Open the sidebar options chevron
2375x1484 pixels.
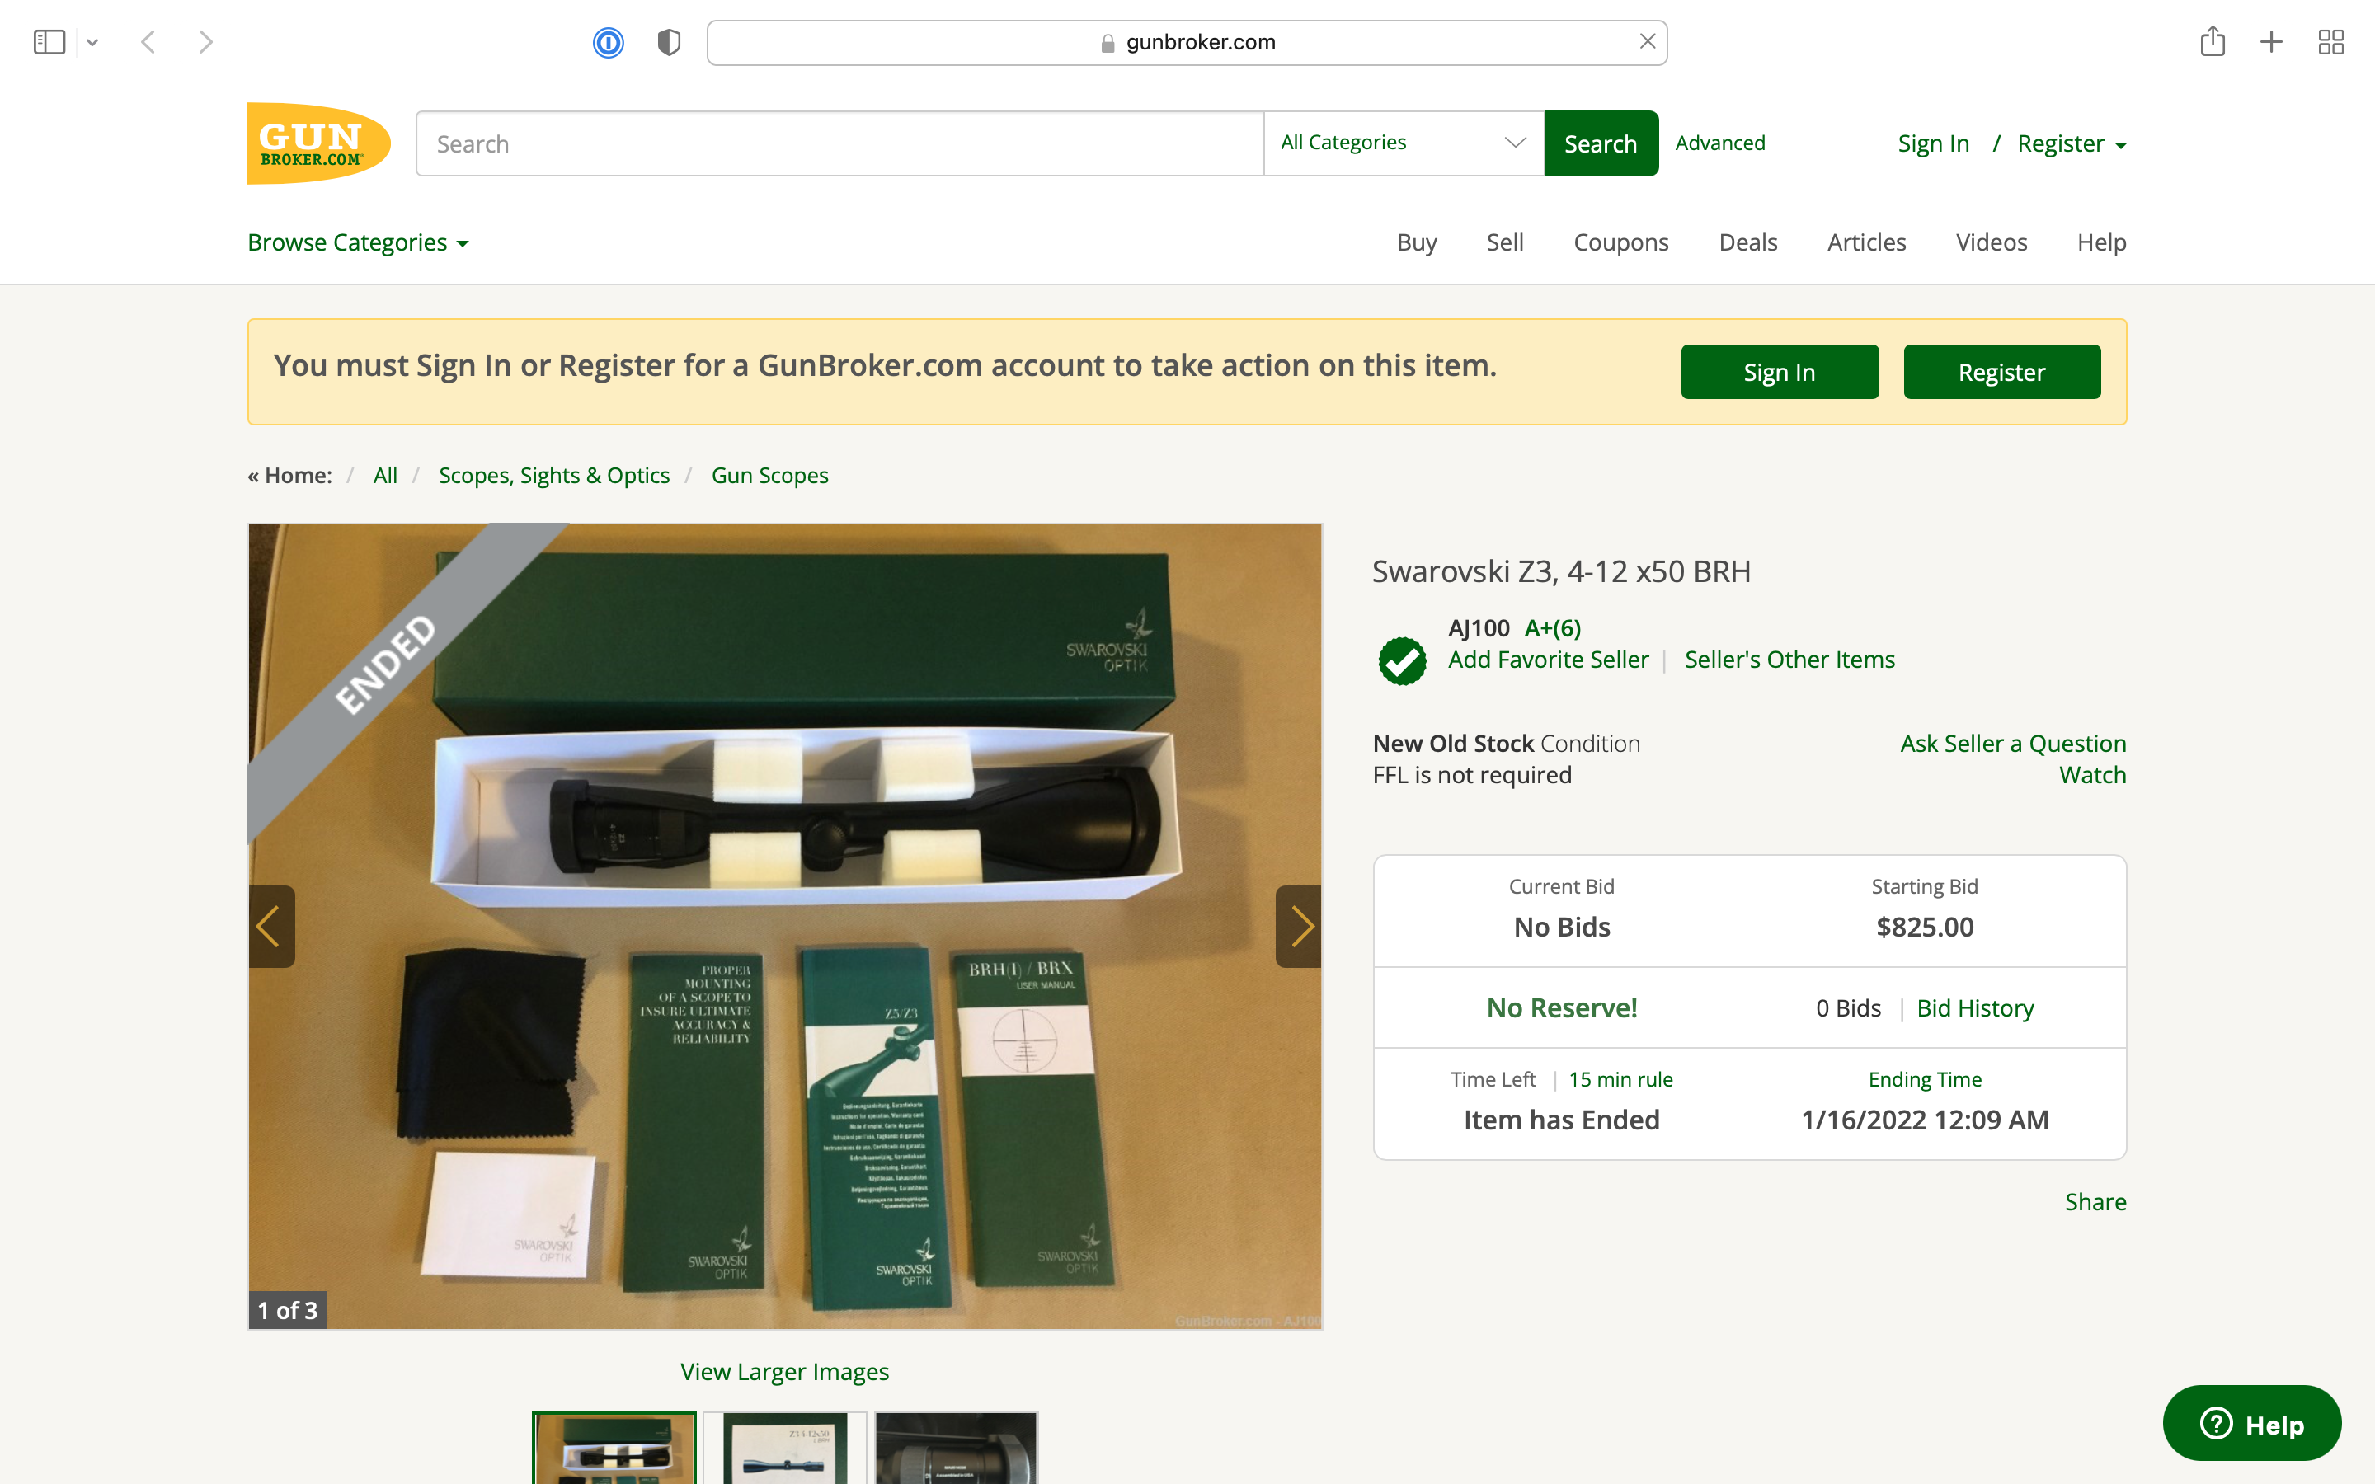click(92, 42)
